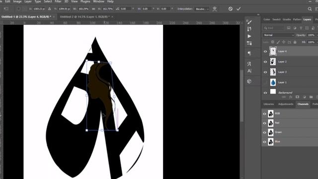Click lock position move icon
The width and height of the screenshot is (318, 179).
(x=284, y=42)
